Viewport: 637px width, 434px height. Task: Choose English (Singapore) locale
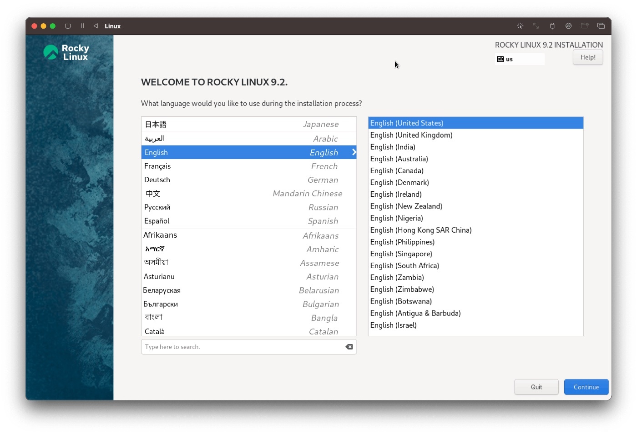(x=475, y=254)
